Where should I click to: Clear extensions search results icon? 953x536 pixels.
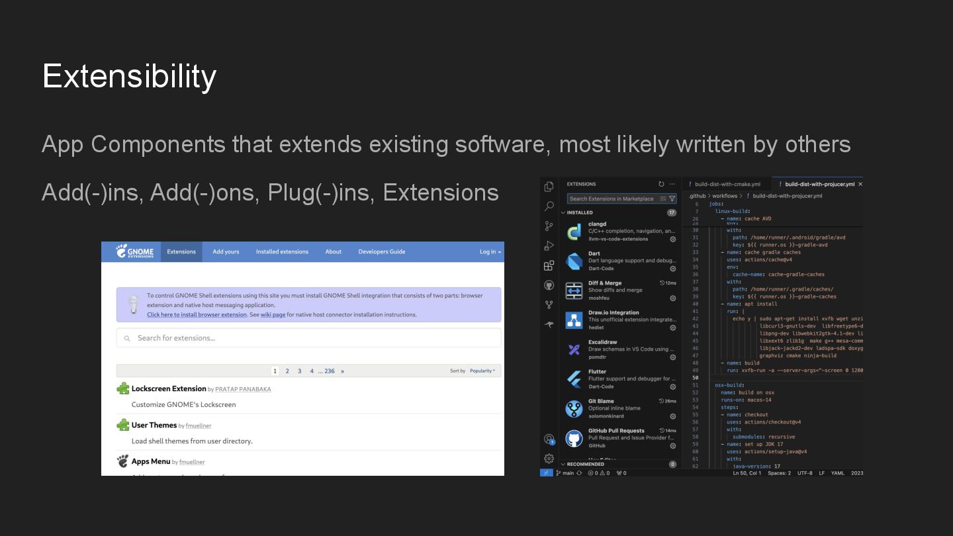(663, 199)
